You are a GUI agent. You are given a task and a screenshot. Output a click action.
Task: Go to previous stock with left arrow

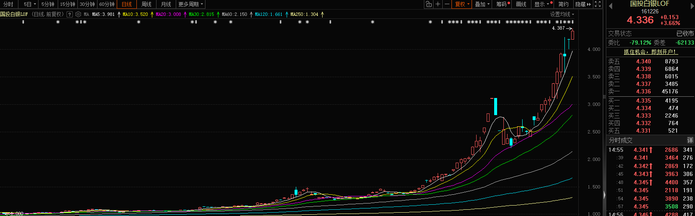[x=610, y=6]
